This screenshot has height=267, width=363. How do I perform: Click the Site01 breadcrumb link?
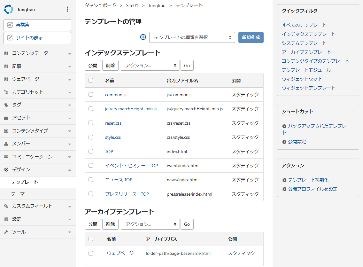point(132,5)
